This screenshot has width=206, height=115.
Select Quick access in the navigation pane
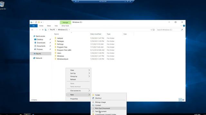40,36
